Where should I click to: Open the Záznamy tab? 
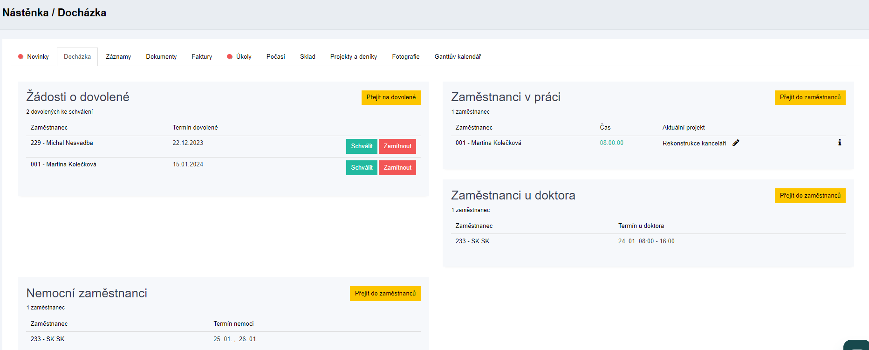(118, 57)
